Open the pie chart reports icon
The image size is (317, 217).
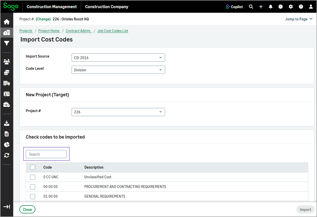pyautogui.click(x=7, y=145)
